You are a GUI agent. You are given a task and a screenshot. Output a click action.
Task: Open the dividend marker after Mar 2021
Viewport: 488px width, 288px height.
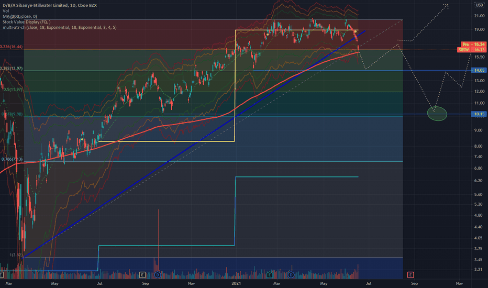pyautogui.click(x=291, y=274)
